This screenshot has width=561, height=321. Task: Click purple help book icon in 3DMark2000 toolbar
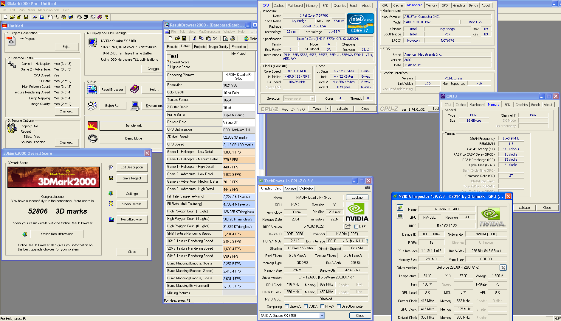click(100, 17)
